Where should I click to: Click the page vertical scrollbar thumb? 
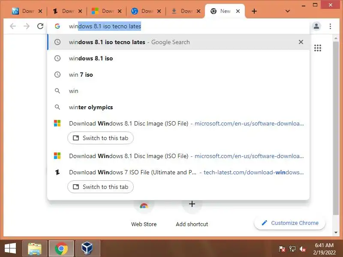[336, 128]
